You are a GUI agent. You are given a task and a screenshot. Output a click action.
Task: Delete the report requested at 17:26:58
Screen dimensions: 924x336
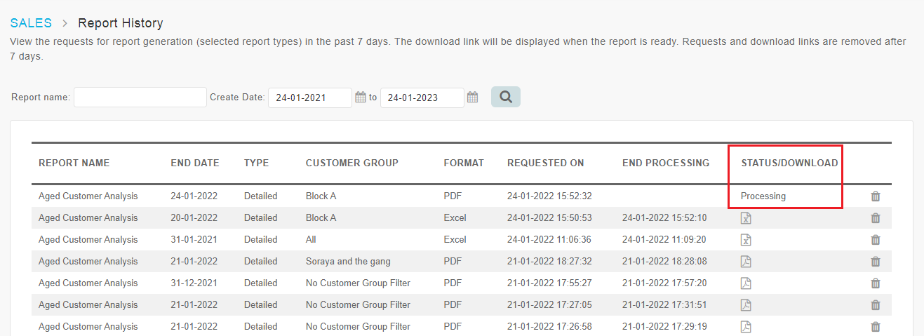876,327
